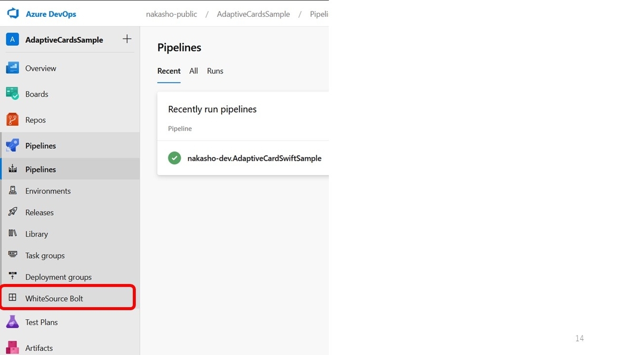Select the Recent tab
This screenshot has width=632, height=355.
pyautogui.click(x=169, y=71)
